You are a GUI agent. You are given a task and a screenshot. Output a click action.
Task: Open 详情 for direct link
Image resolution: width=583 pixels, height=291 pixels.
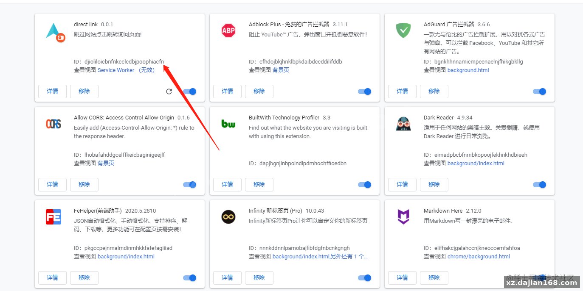coord(53,91)
